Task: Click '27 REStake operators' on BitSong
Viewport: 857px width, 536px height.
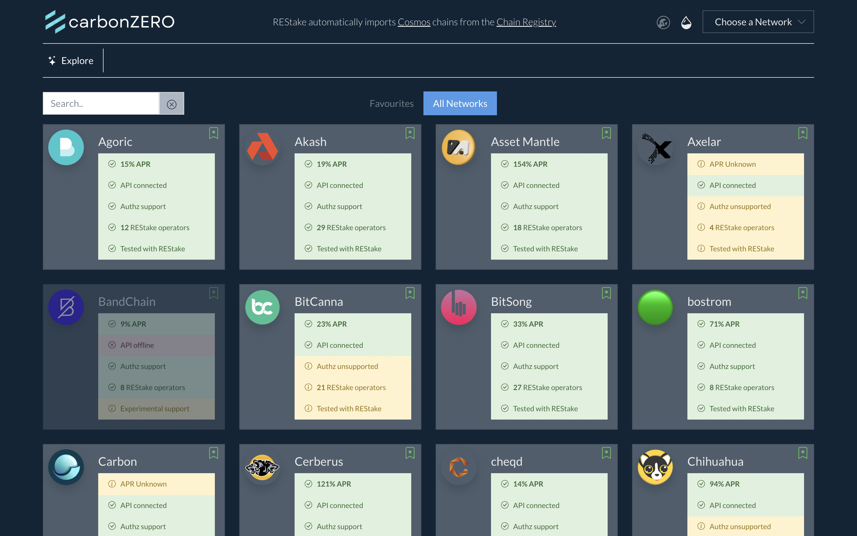Action: [x=549, y=387]
